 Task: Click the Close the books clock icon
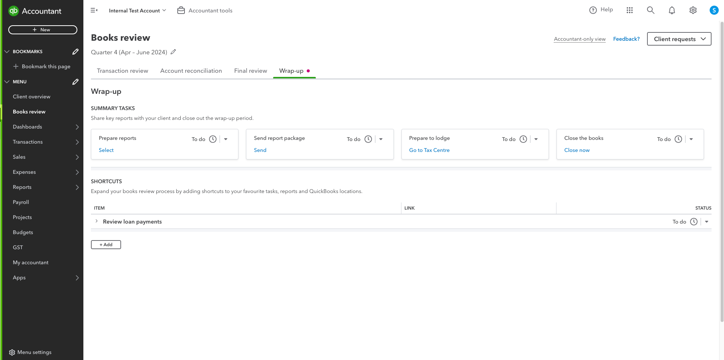coord(678,139)
